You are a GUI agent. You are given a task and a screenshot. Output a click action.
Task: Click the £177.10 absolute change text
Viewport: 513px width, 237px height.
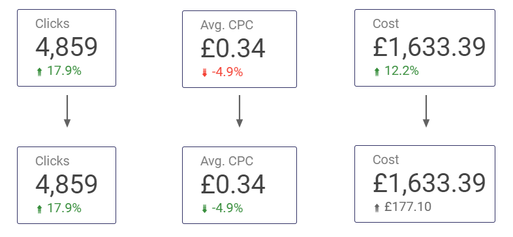pyautogui.click(x=408, y=207)
